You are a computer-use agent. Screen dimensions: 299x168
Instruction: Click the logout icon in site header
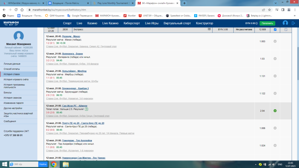(293, 23)
